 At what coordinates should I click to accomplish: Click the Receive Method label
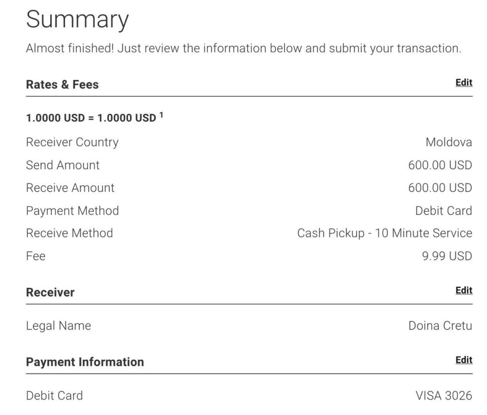tap(69, 233)
